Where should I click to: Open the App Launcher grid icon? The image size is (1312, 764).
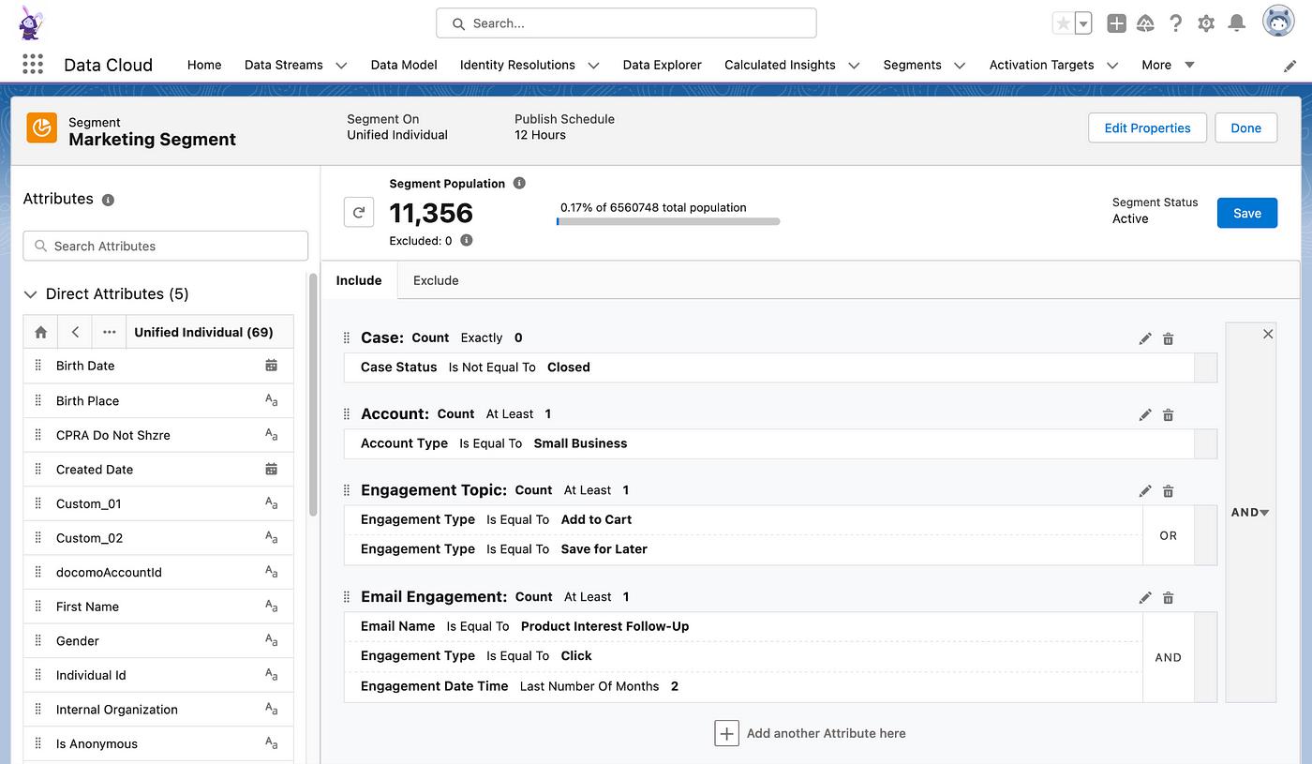[x=33, y=65]
